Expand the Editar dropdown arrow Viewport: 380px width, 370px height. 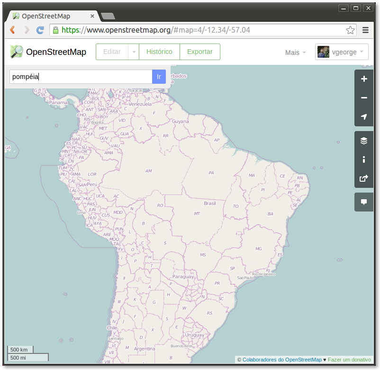point(134,52)
